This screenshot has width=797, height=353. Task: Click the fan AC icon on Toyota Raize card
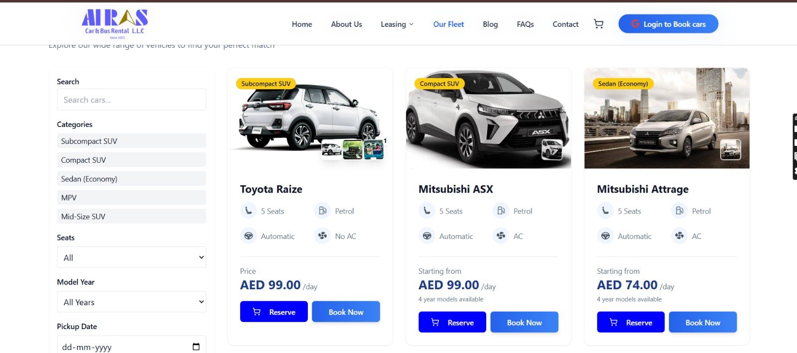(322, 236)
